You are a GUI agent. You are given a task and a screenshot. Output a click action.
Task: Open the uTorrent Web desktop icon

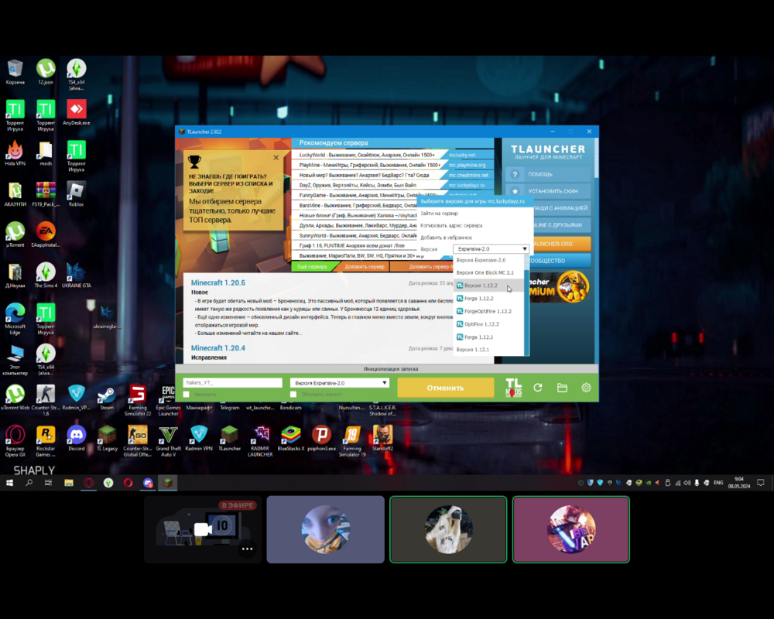(15, 398)
